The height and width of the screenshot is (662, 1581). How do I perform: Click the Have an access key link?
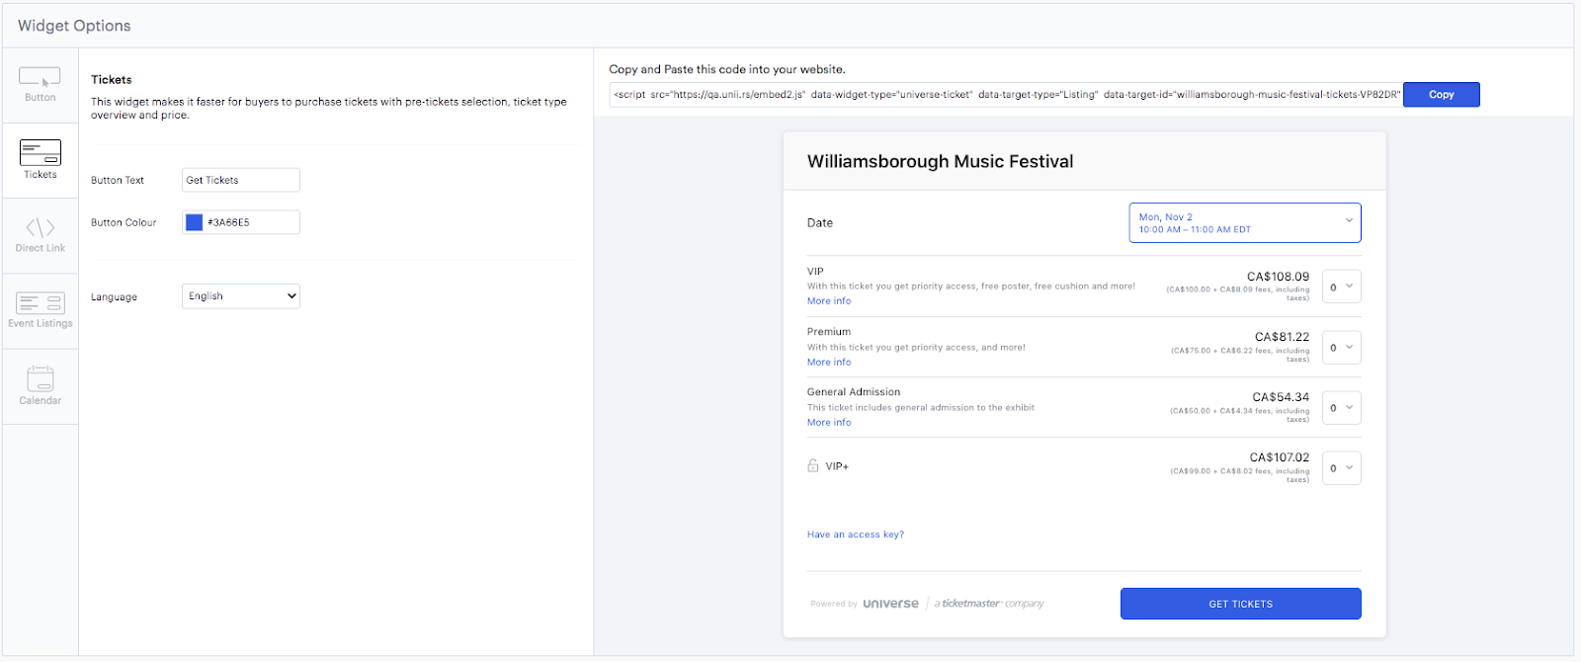pyautogui.click(x=854, y=534)
